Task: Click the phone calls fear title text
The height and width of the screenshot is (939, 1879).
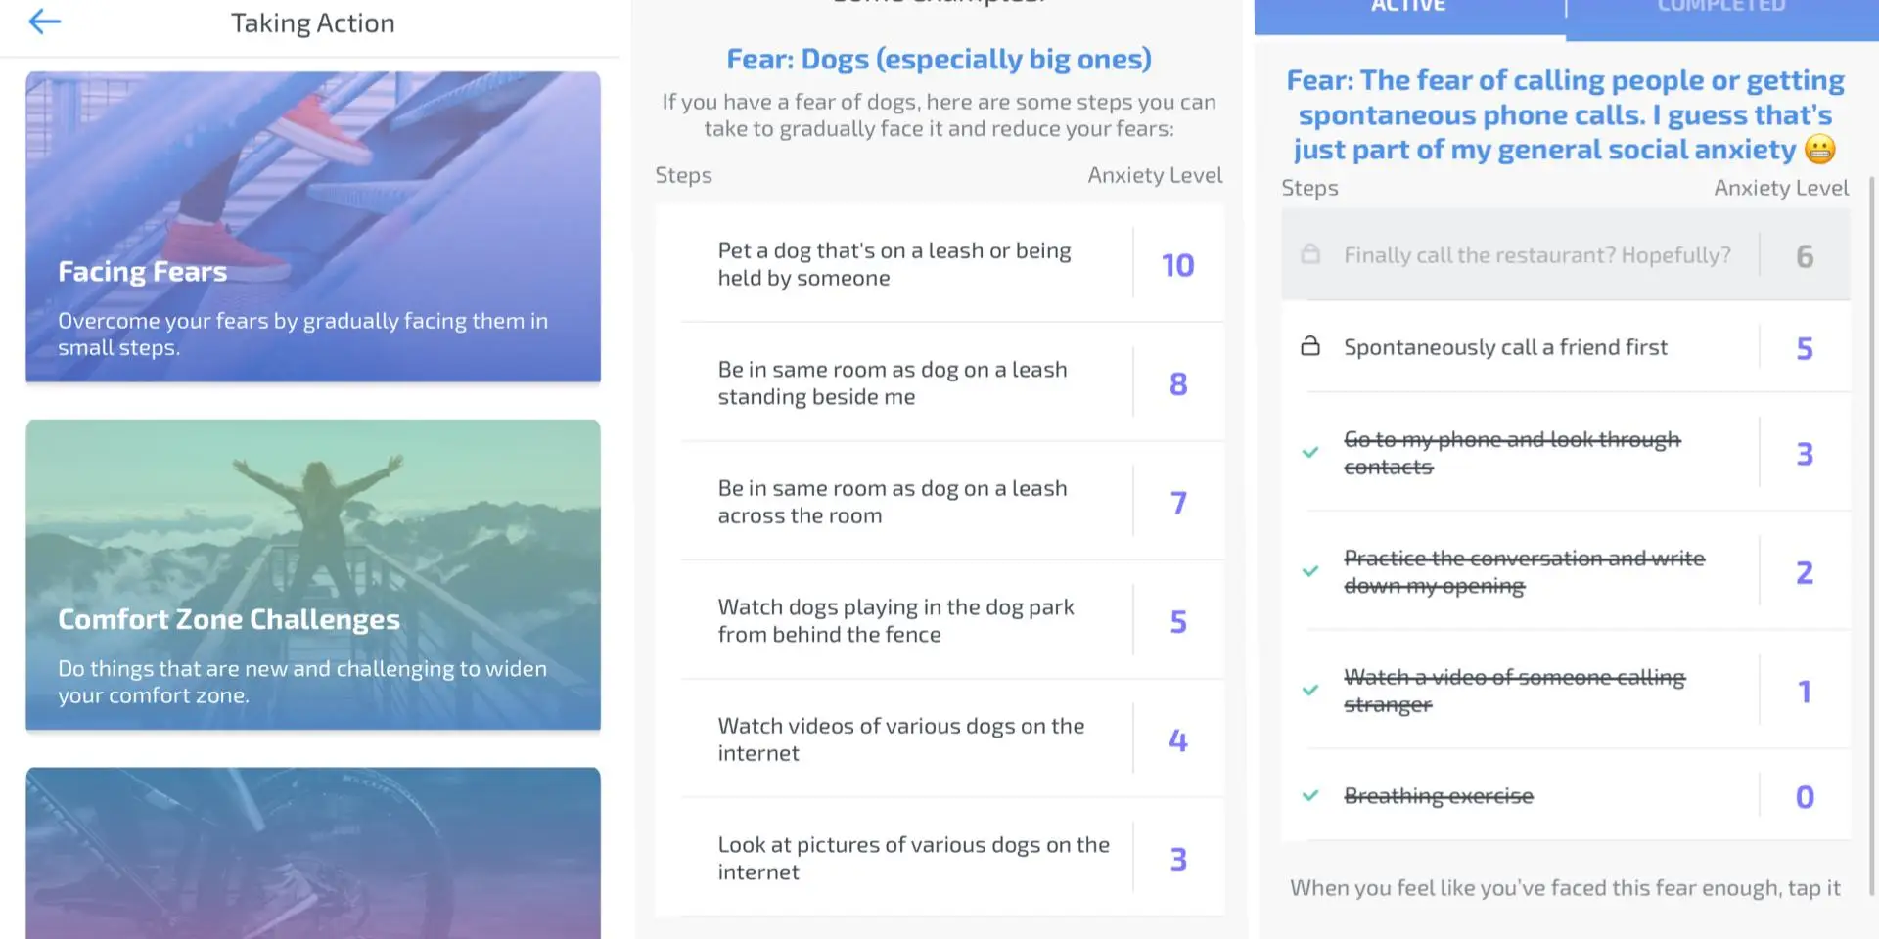Action: click(1565, 114)
